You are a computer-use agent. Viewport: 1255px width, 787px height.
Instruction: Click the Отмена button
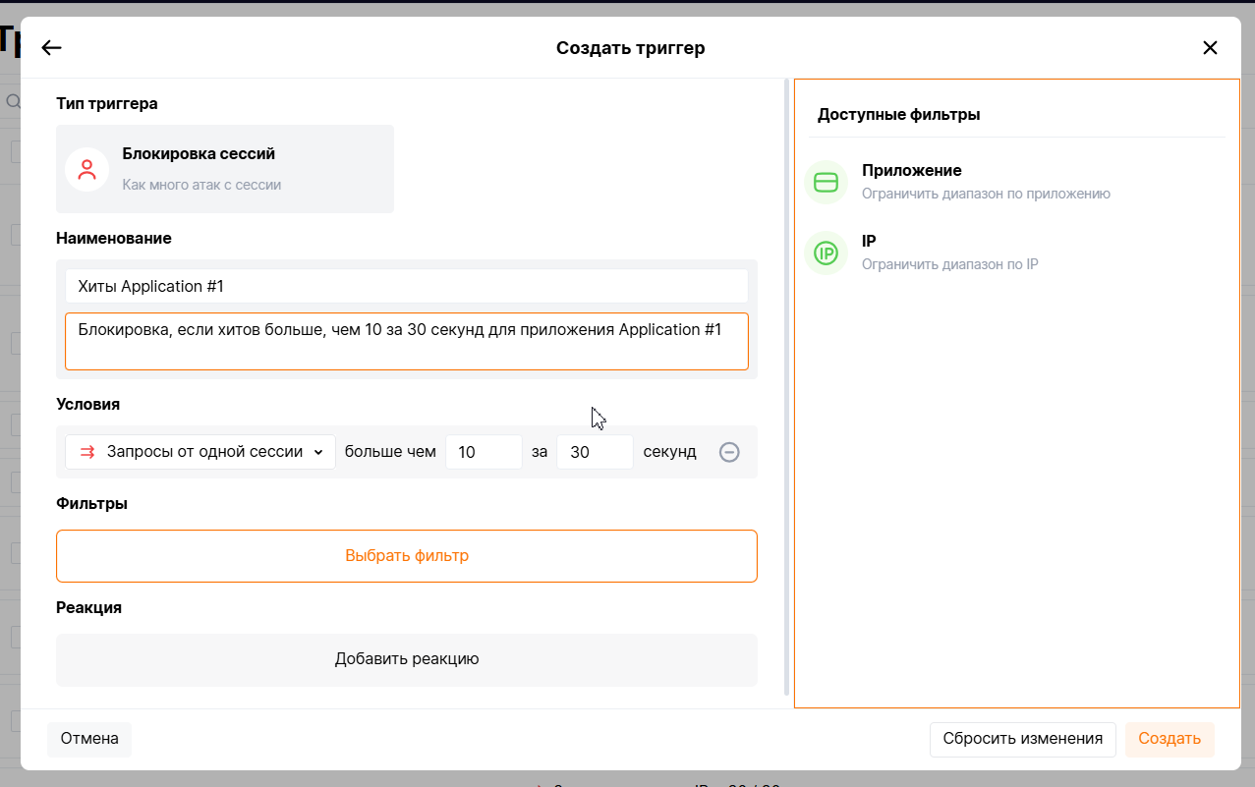point(89,739)
